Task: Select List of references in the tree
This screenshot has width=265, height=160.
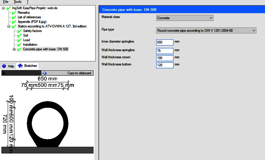Action: click(29, 17)
